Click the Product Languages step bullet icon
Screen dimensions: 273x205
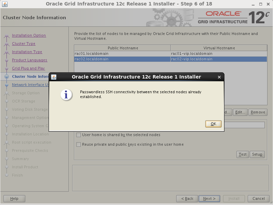point(6,60)
